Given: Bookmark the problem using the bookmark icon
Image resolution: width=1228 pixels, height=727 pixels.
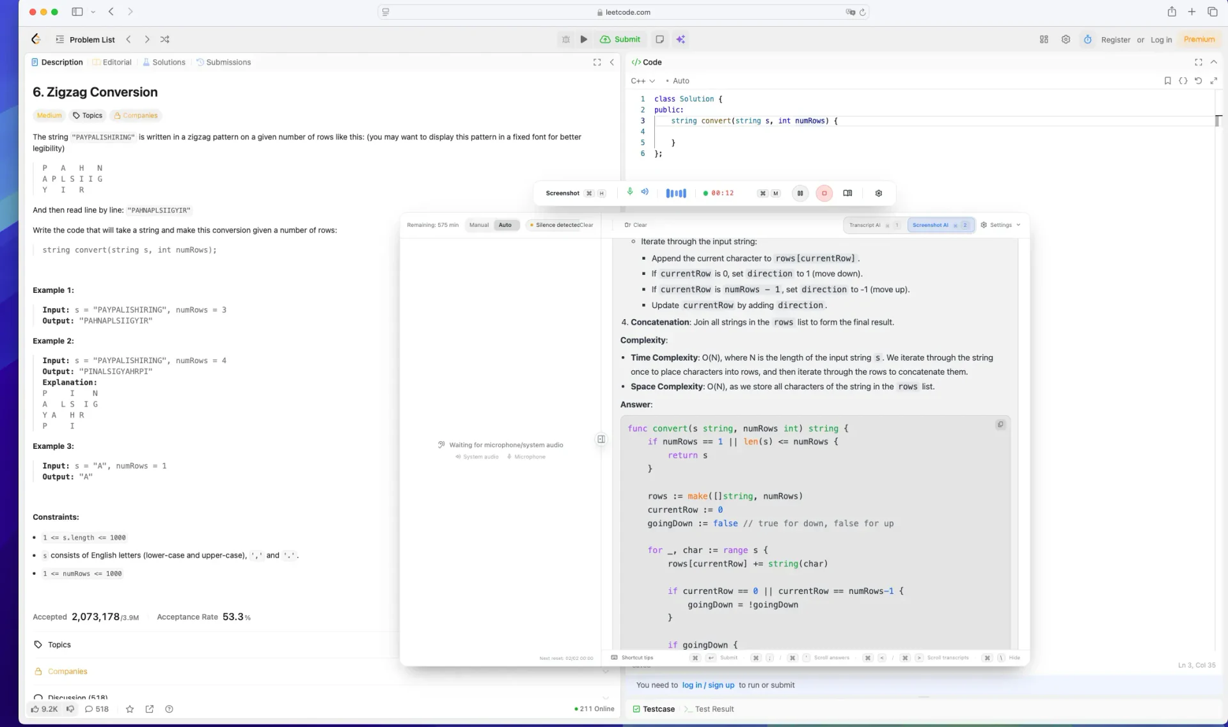Looking at the screenshot, I should pos(1167,81).
